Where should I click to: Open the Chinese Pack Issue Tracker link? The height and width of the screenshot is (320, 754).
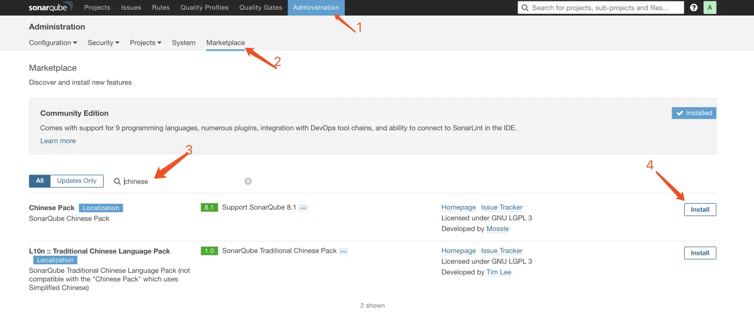click(502, 207)
